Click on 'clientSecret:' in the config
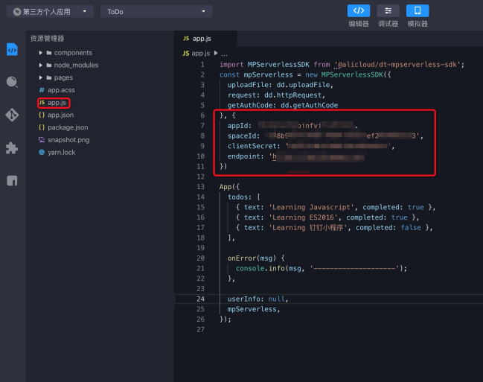This screenshot has height=382, width=483. point(254,146)
